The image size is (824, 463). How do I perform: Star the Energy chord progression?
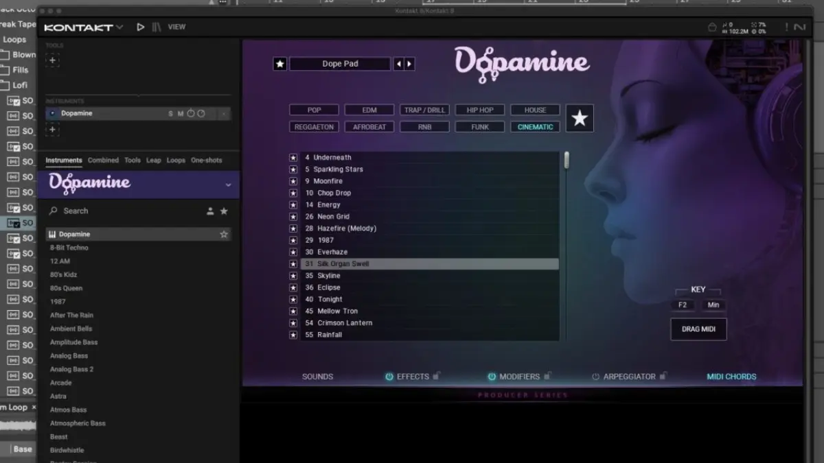pyautogui.click(x=293, y=205)
